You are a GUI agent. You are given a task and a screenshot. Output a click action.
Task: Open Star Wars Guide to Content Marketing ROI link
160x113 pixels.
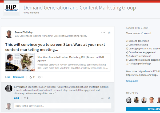(71, 59)
